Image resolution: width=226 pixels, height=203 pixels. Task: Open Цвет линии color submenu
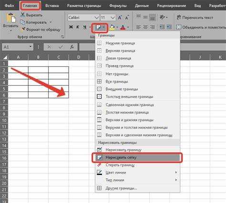tap(137, 173)
